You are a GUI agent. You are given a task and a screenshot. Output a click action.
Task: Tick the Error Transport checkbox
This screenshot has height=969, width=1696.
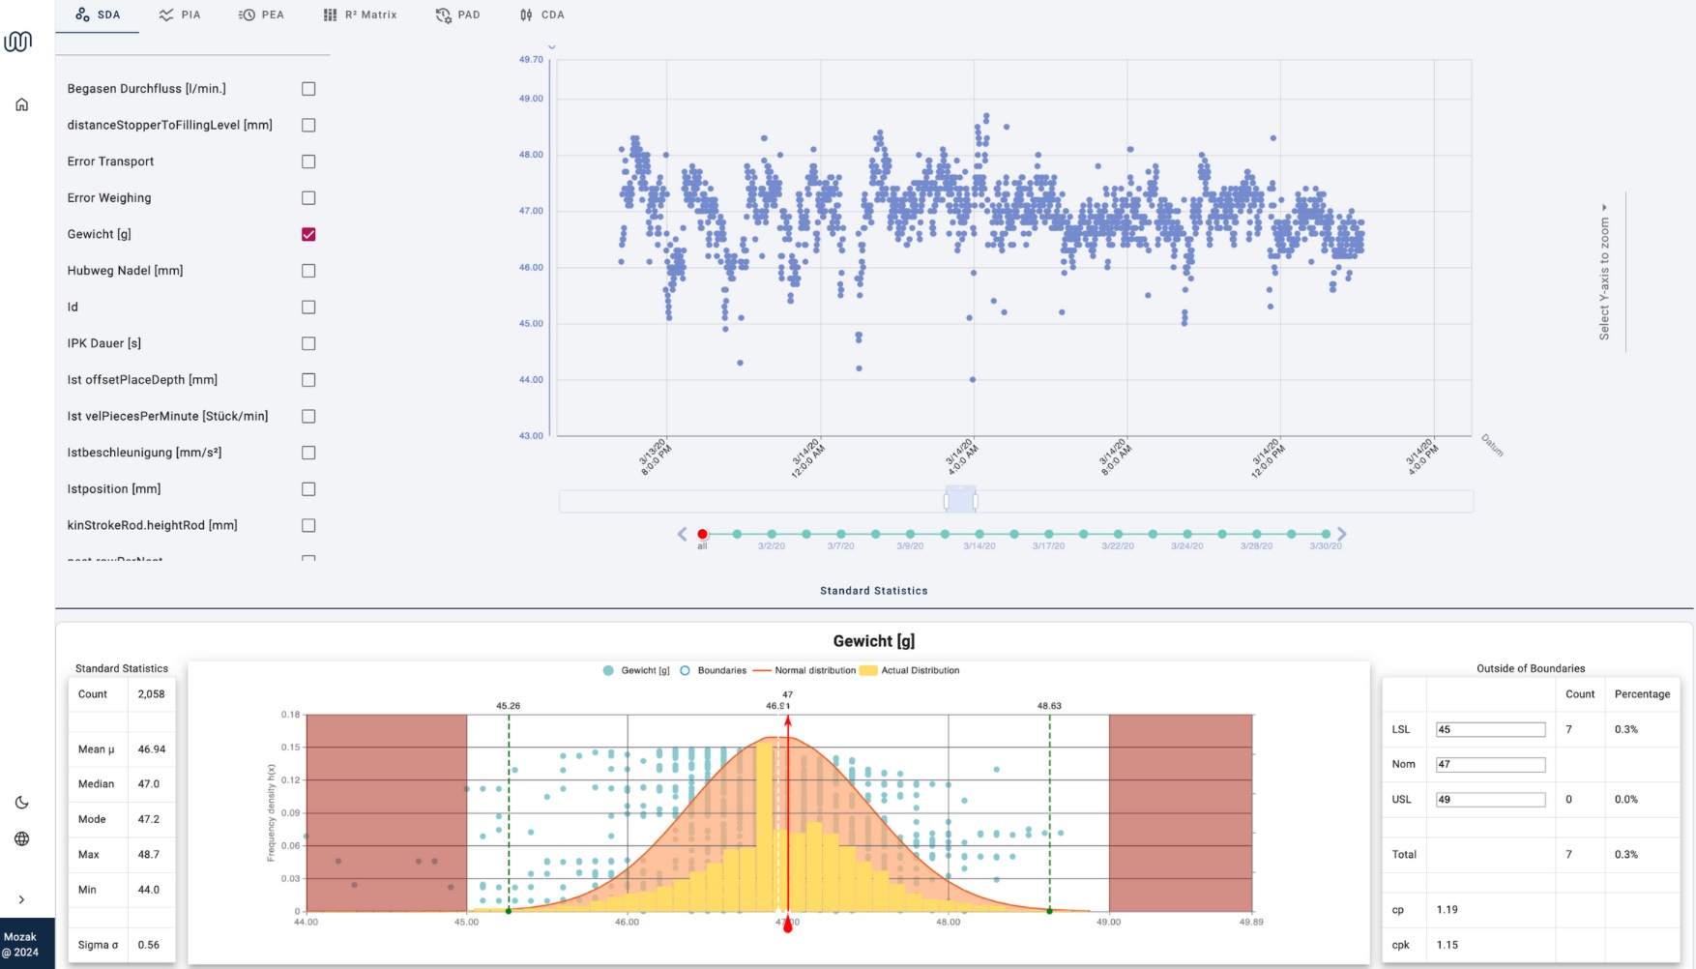click(x=308, y=161)
